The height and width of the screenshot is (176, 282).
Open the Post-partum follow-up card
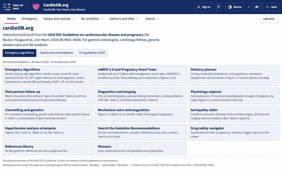coord(48,96)
